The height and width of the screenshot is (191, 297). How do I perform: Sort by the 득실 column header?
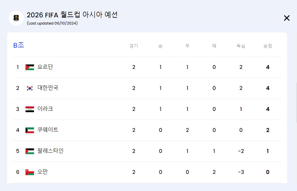click(x=241, y=46)
